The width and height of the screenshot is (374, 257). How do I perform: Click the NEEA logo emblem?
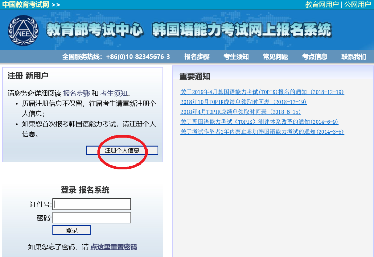click(24, 30)
